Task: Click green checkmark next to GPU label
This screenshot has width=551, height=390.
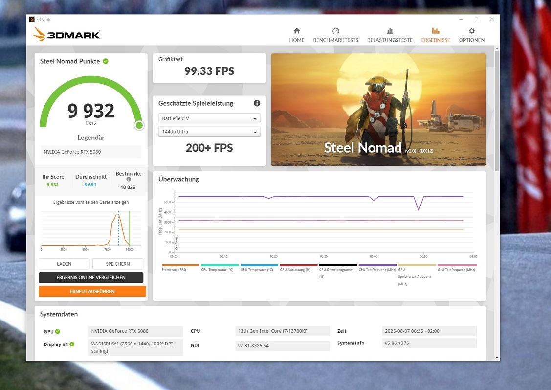Action: coord(58,331)
